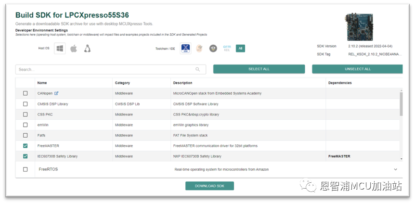Check the Fatfs checkbox
This screenshot has width=415, height=204.
click(25, 135)
